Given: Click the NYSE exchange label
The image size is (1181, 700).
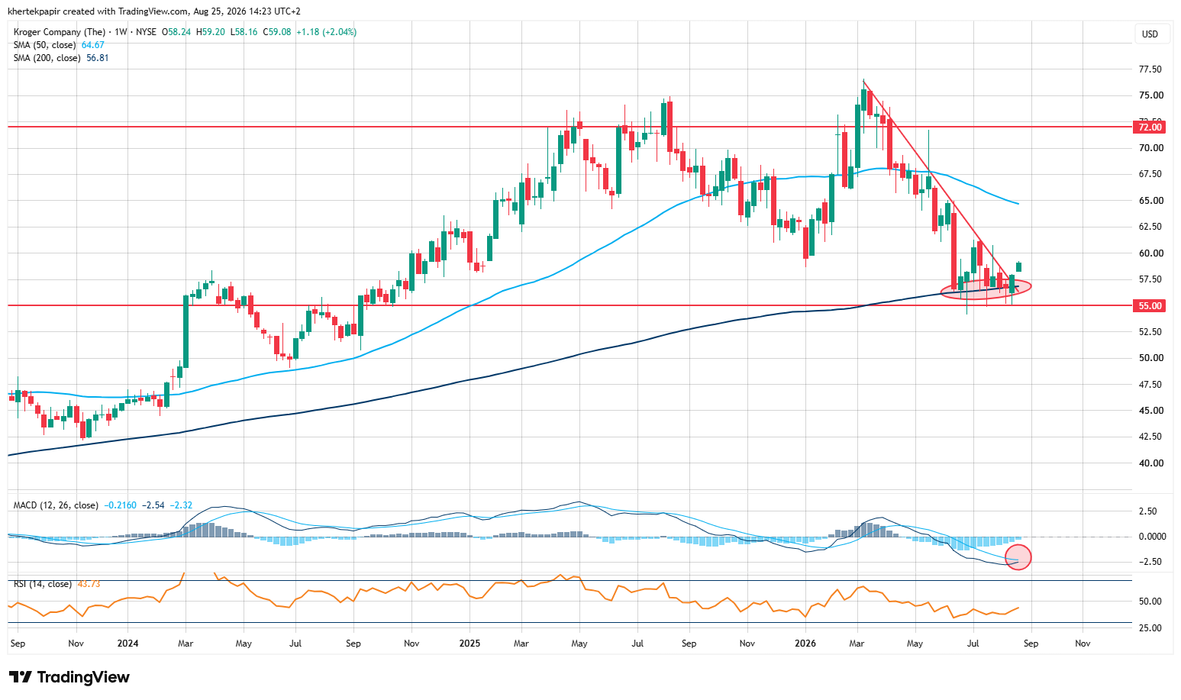Looking at the screenshot, I should pos(146,32).
